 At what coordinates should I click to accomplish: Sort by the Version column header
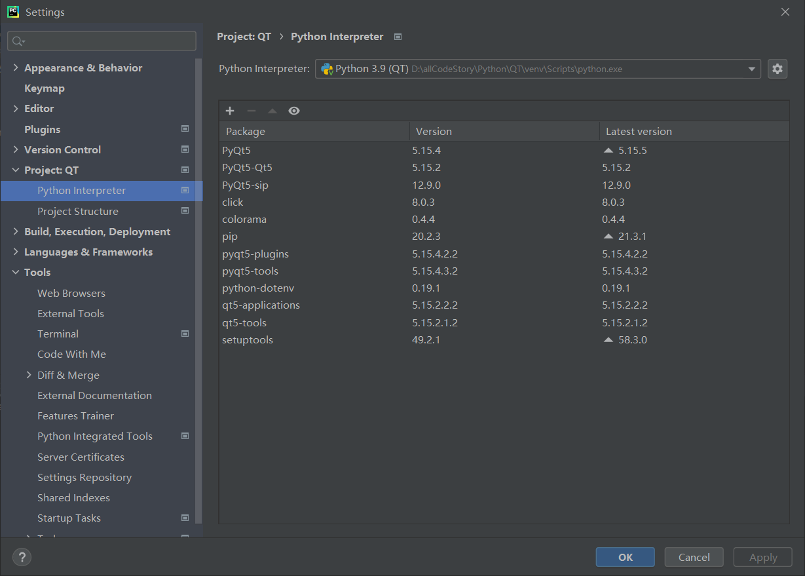[x=505, y=131]
